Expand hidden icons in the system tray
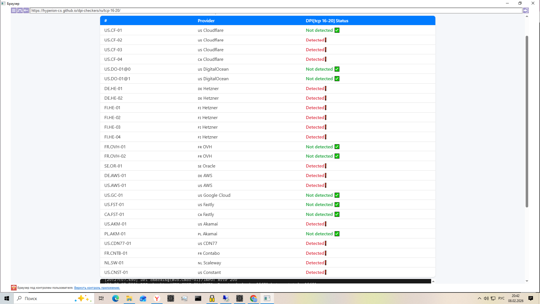Image resolution: width=540 pixels, height=304 pixels. pyautogui.click(x=480, y=298)
